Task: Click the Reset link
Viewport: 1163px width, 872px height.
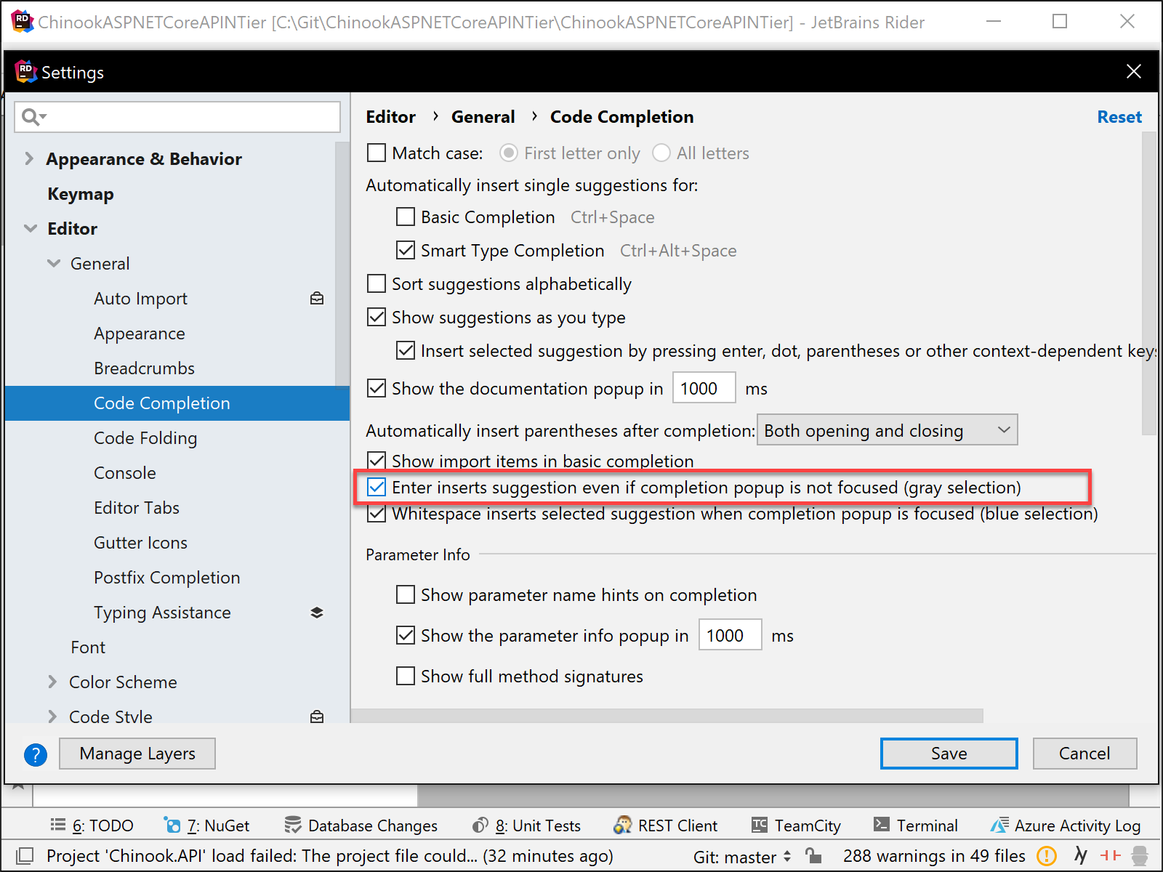Action: [x=1119, y=117]
